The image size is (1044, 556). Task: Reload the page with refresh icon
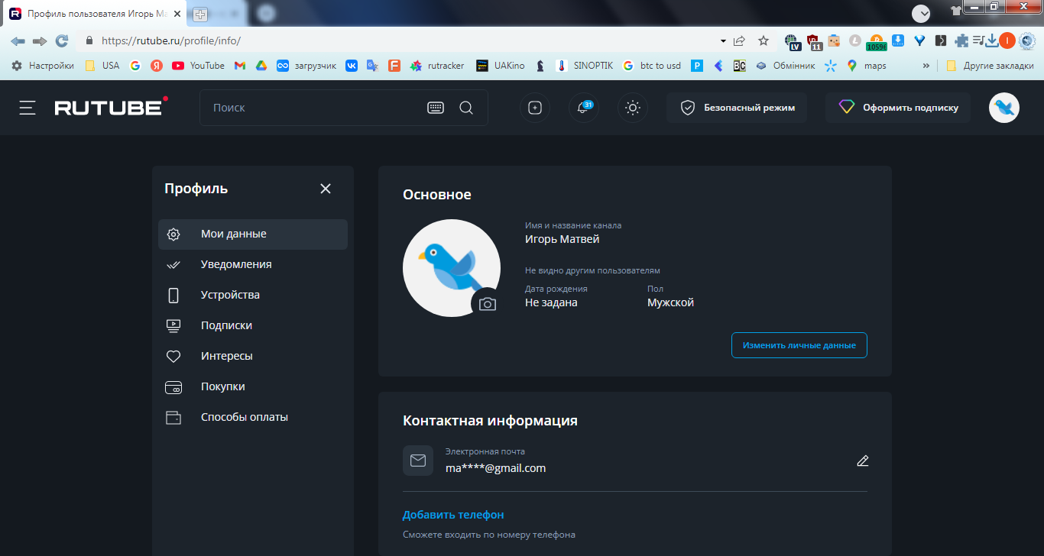tap(62, 41)
